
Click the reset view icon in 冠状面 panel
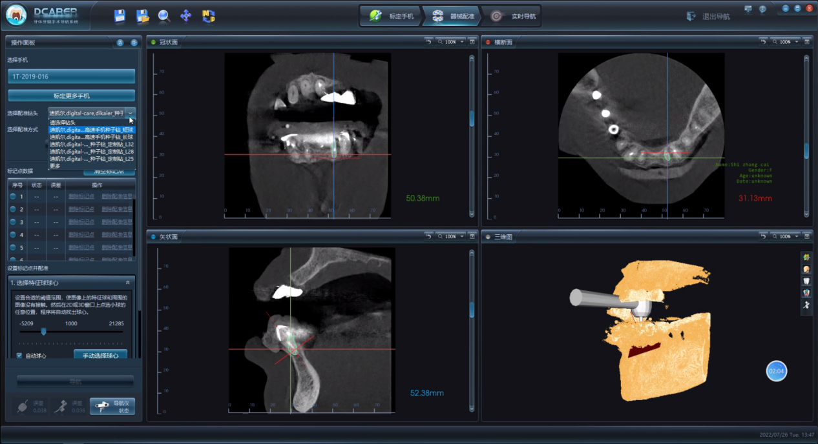[x=428, y=42]
